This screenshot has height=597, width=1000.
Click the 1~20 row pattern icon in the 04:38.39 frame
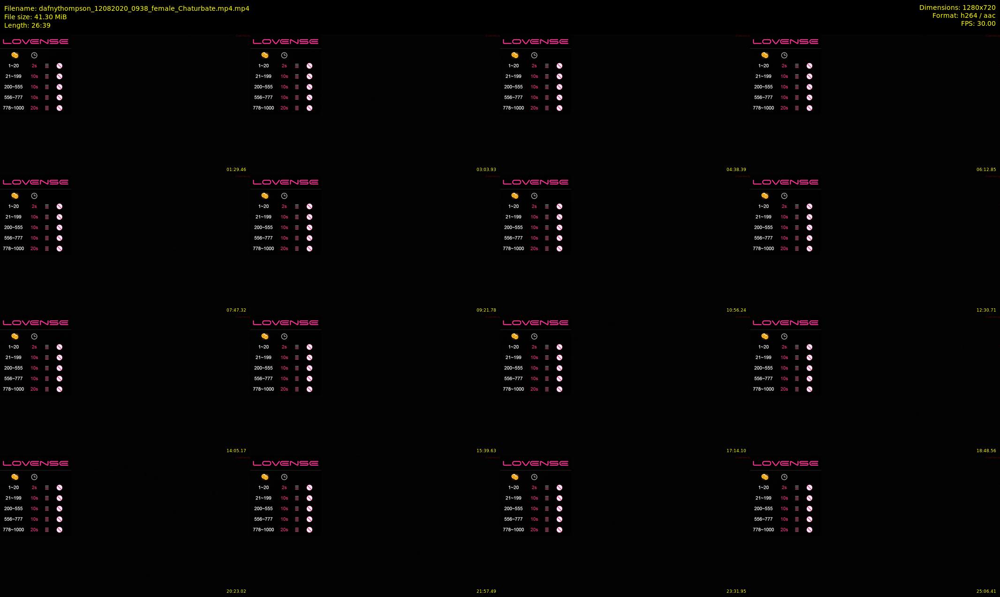[x=547, y=66]
